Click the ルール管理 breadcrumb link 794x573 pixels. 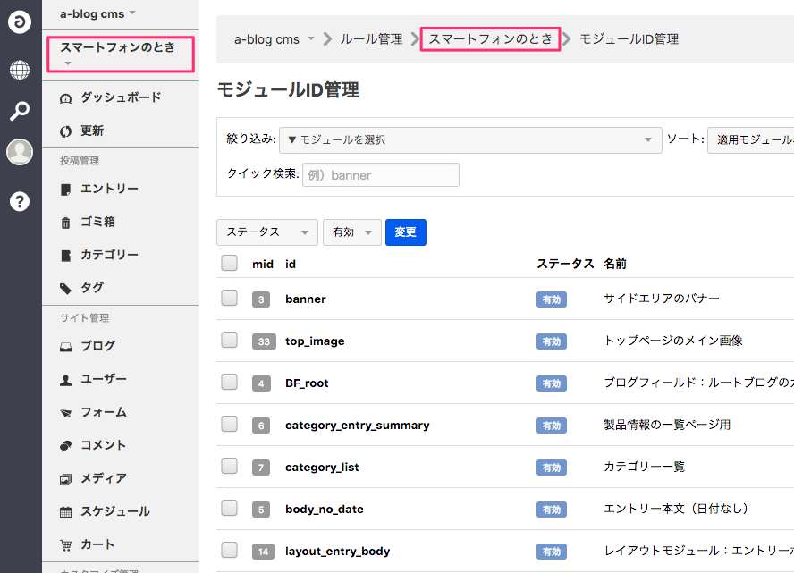pyautogui.click(x=371, y=39)
